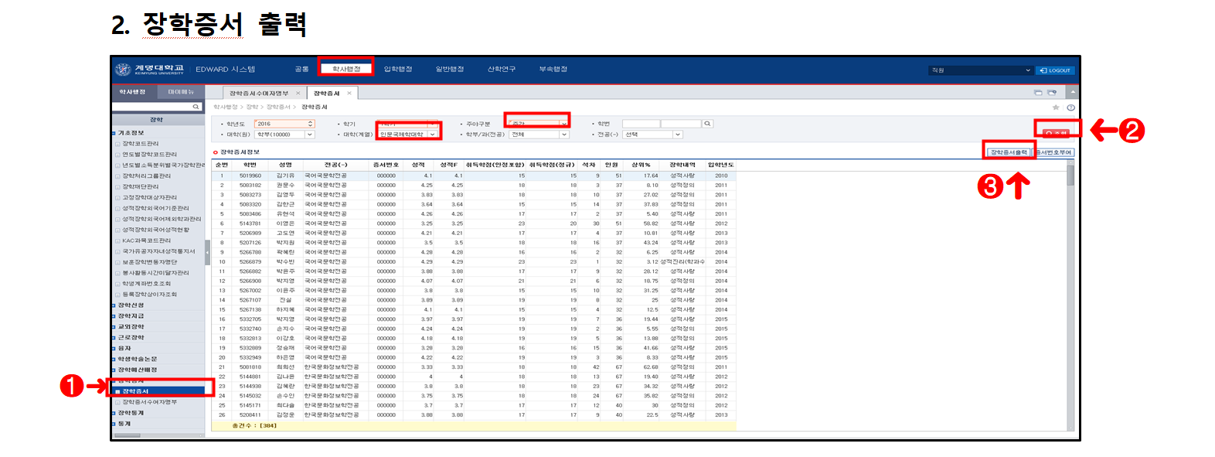This screenshot has width=1215, height=457.
Task: Switch to the 마이메뉴 sidebar tab
Action: click(182, 92)
